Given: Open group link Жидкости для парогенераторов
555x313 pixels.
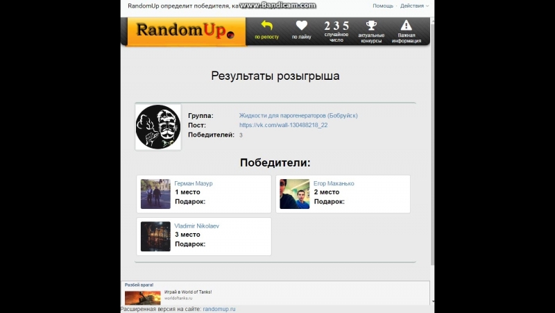Looking at the screenshot, I should tap(298, 115).
